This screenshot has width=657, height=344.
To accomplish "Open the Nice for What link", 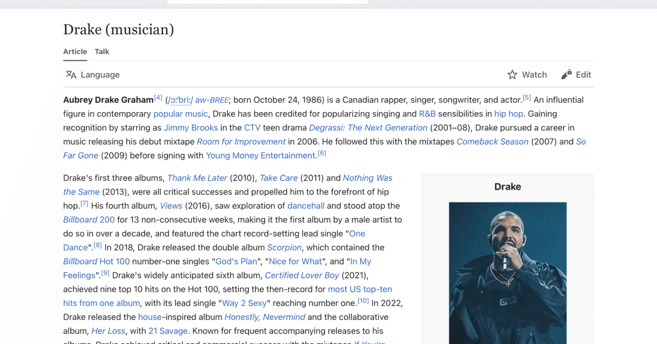I will (295, 261).
